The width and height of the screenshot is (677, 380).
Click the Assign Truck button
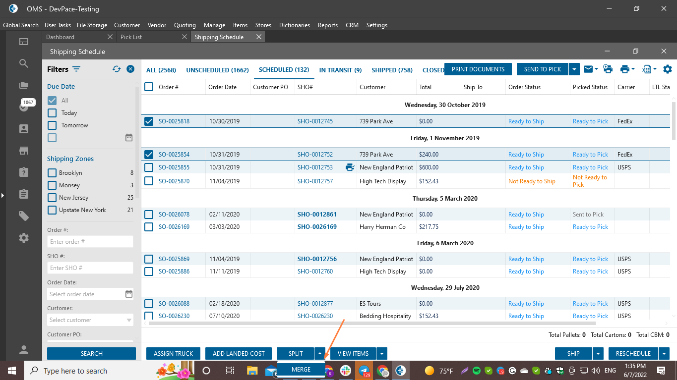tap(173, 354)
